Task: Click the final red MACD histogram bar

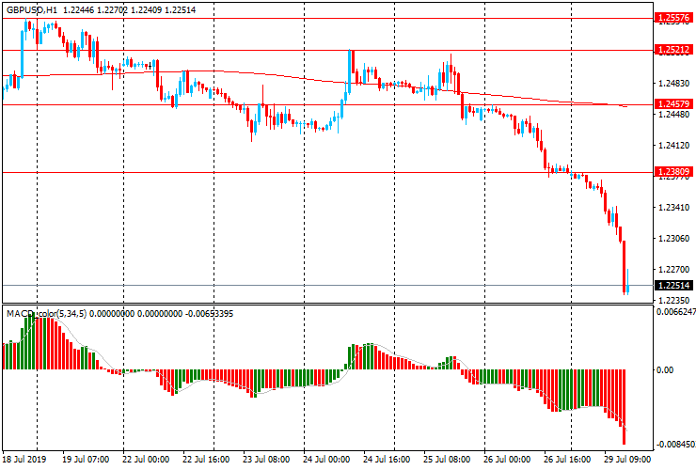Action: pyautogui.click(x=624, y=406)
